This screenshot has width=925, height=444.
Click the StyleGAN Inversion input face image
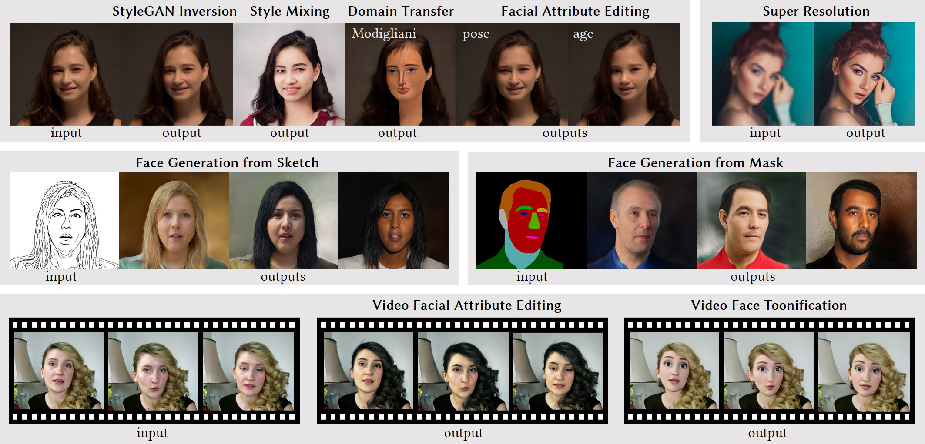coord(65,74)
